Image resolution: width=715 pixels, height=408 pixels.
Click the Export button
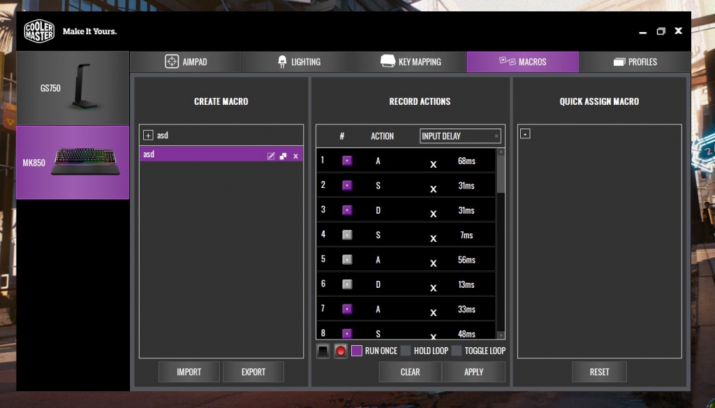[x=253, y=372]
